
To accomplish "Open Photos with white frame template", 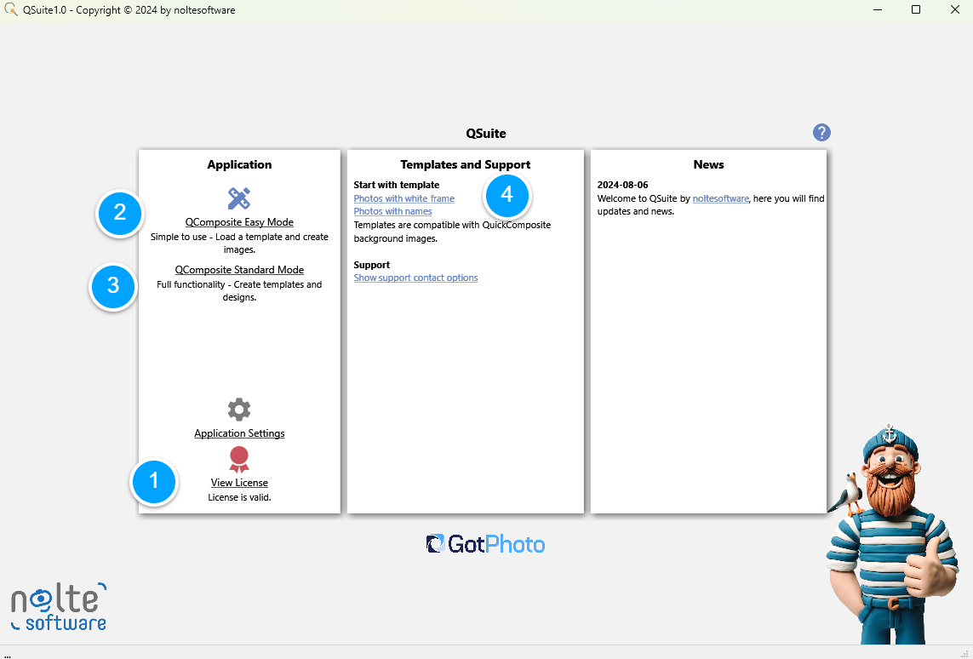I will [x=404, y=198].
